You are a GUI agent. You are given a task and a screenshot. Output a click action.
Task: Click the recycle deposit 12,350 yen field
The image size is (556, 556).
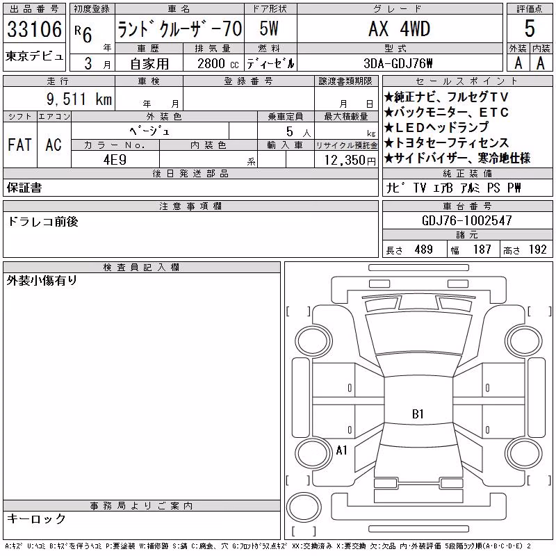pyautogui.click(x=346, y=159)
